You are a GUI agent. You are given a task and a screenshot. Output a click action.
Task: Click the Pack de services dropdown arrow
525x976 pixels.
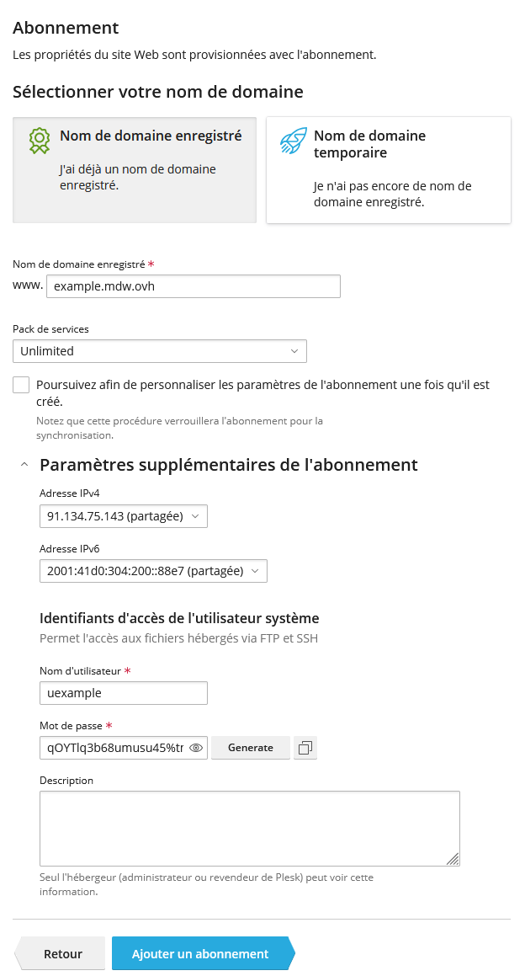point(294,351)
